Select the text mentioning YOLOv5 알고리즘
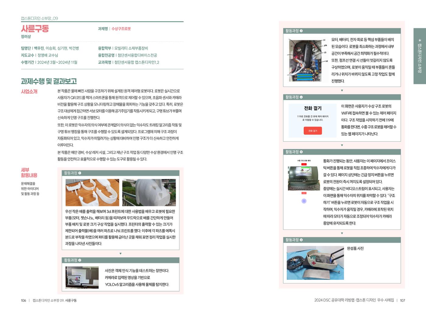 137,278
